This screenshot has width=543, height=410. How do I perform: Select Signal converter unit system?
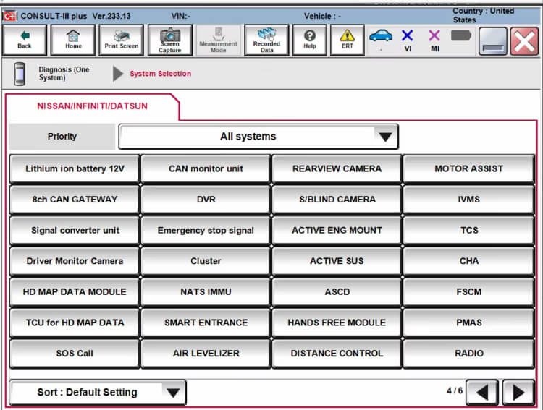click(75, 230)
